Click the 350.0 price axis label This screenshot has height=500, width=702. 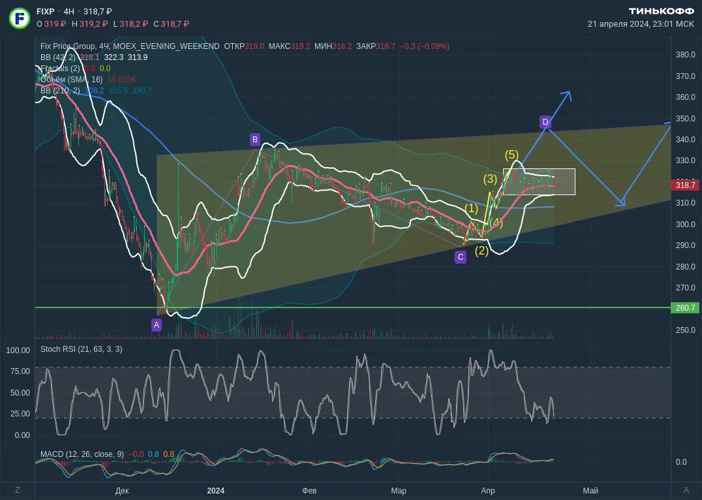tap(686, 119)
